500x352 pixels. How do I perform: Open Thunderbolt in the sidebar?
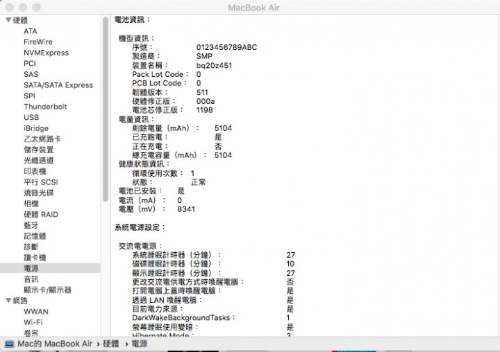tap(45, 107)
